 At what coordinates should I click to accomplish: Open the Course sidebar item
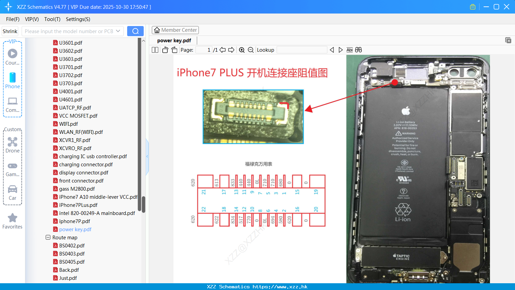click(x=13, y=57)
